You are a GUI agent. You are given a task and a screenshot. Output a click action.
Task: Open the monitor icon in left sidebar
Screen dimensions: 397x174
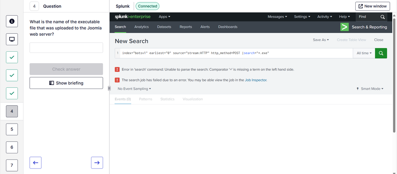tap(12, 39)
